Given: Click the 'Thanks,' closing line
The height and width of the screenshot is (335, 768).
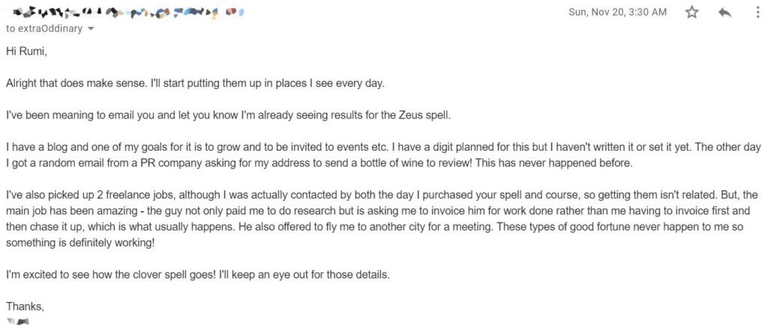Looking at the screenshot, I should 25,307.
